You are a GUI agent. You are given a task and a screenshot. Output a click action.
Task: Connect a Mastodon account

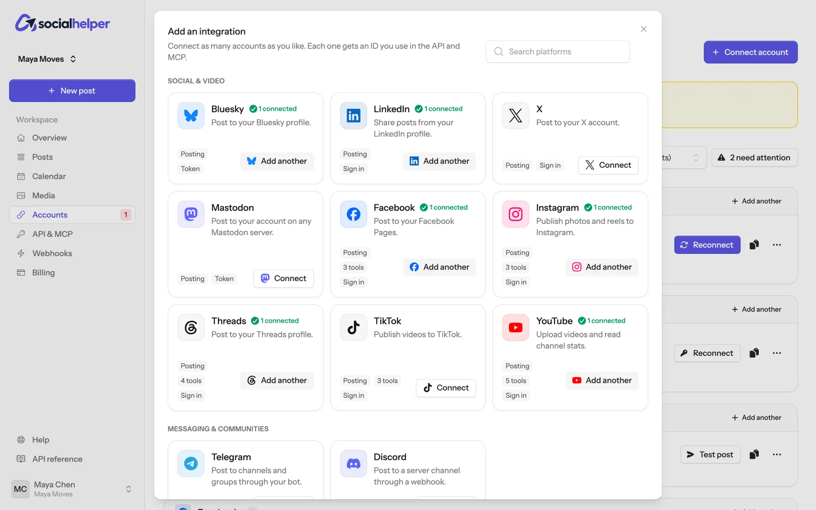tap(284, 278)
